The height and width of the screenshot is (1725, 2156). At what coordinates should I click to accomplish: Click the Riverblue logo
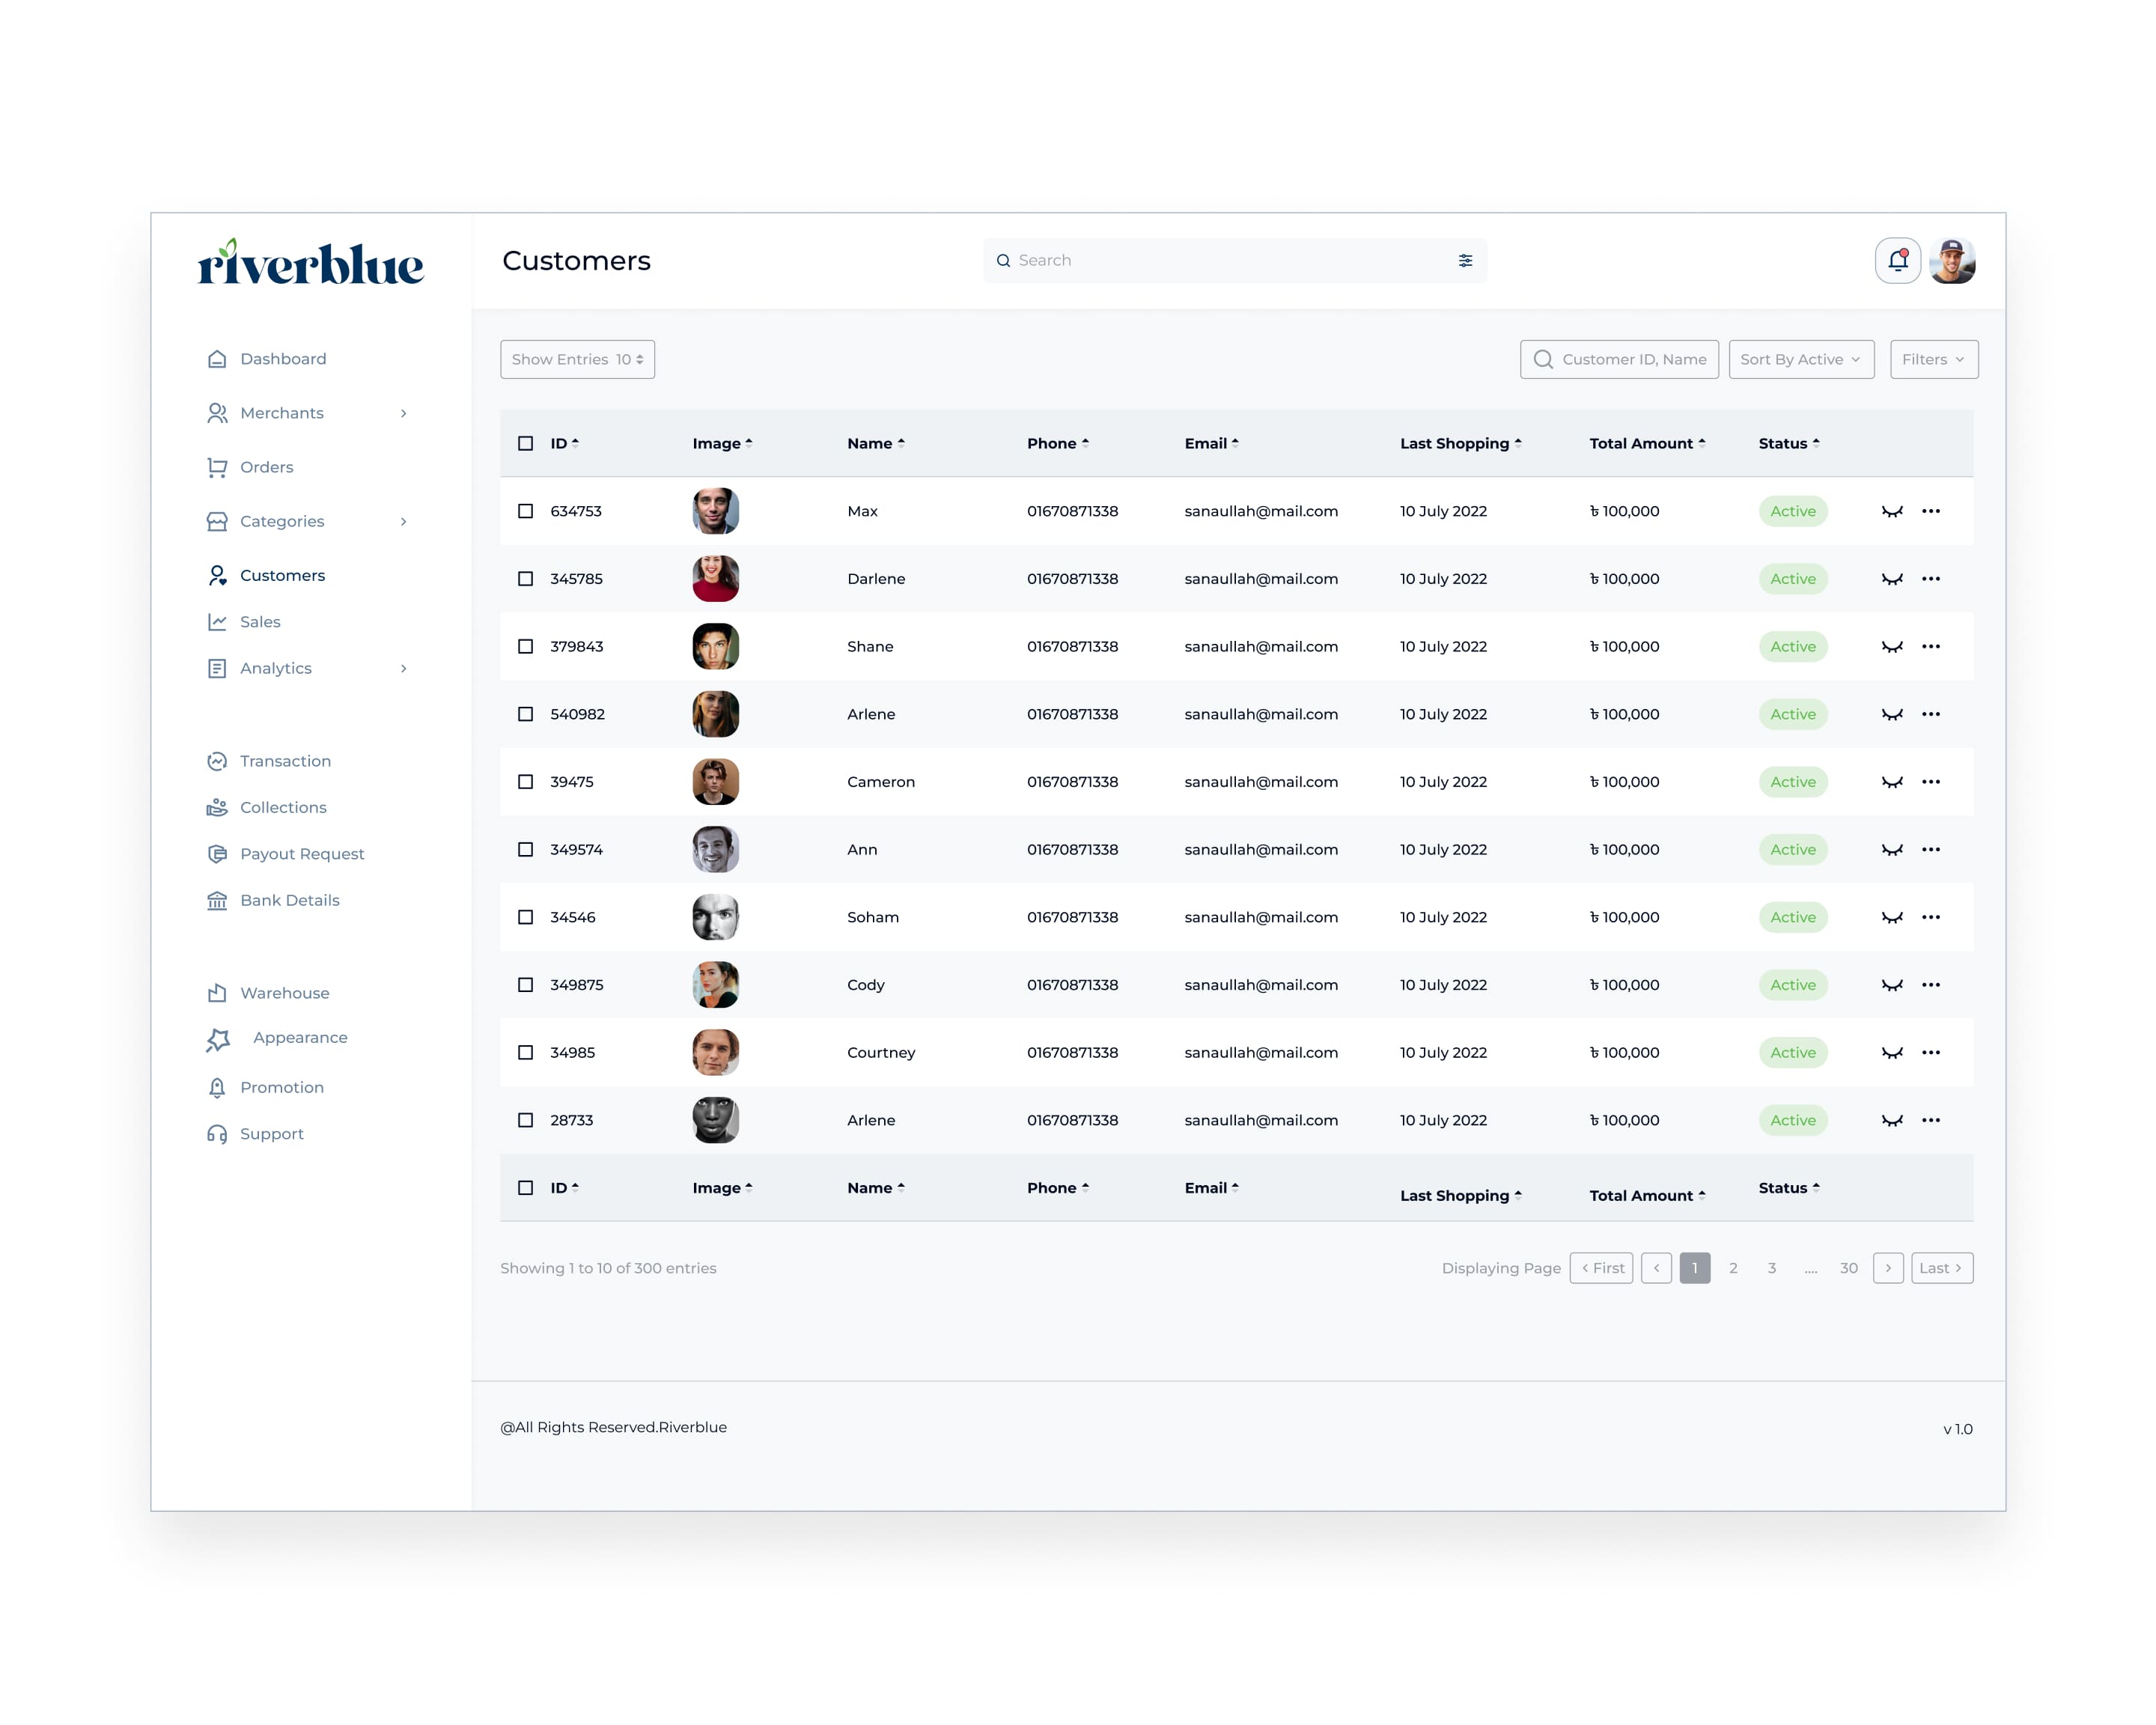[x=311, y=263]
